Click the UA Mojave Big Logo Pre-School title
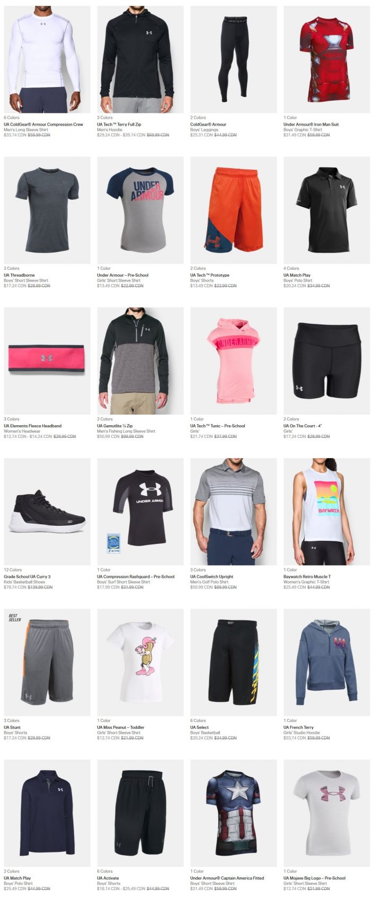The width and height of the screenshot is (371, 906). (314, 878)
